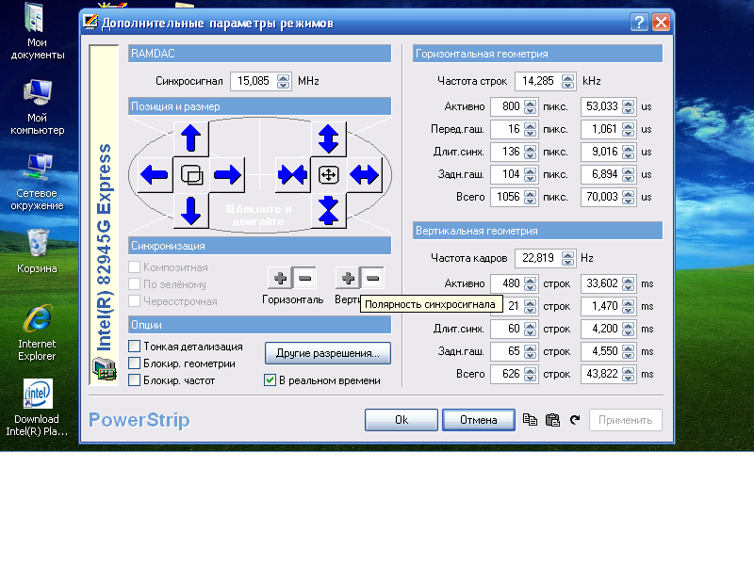Click the move screen left arrow
The image size is (754, 565).
point(155,174)
